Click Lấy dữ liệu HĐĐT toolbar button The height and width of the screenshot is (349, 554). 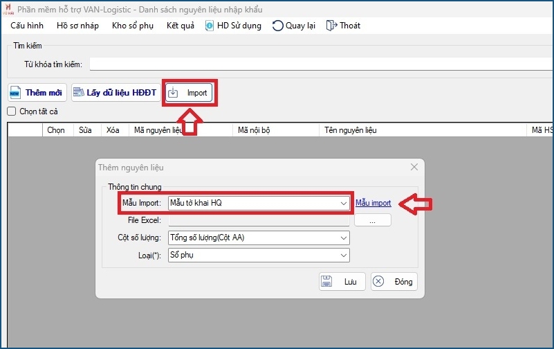[116, 92]
